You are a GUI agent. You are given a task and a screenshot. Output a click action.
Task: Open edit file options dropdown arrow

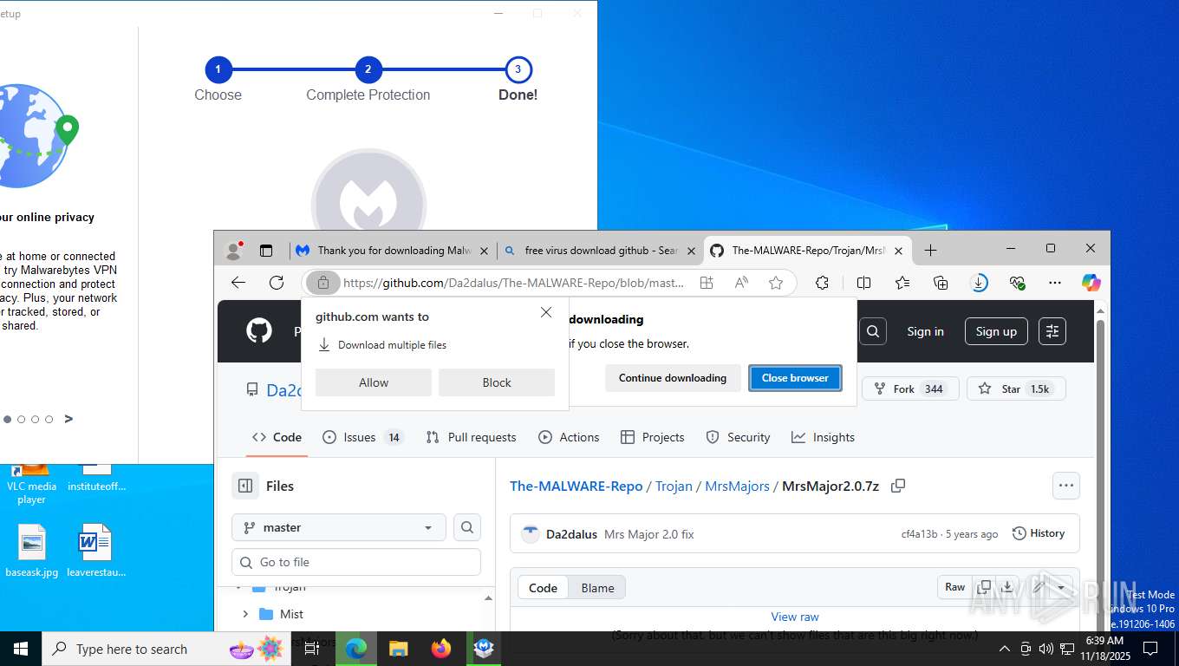(1061, 587)
